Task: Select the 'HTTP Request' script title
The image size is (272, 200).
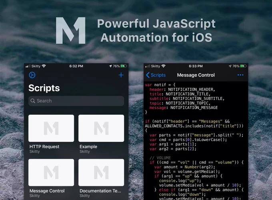Action: point(44,147)
